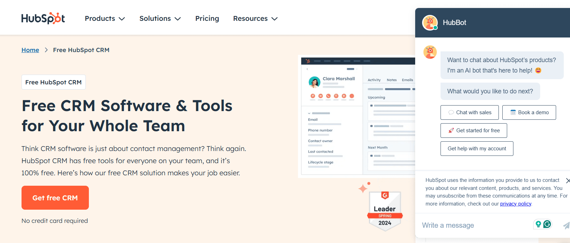The width and height of the screenshot is (570, 243).
Task: Choose Chat with sales option
Action: click(x=470, y=112)
